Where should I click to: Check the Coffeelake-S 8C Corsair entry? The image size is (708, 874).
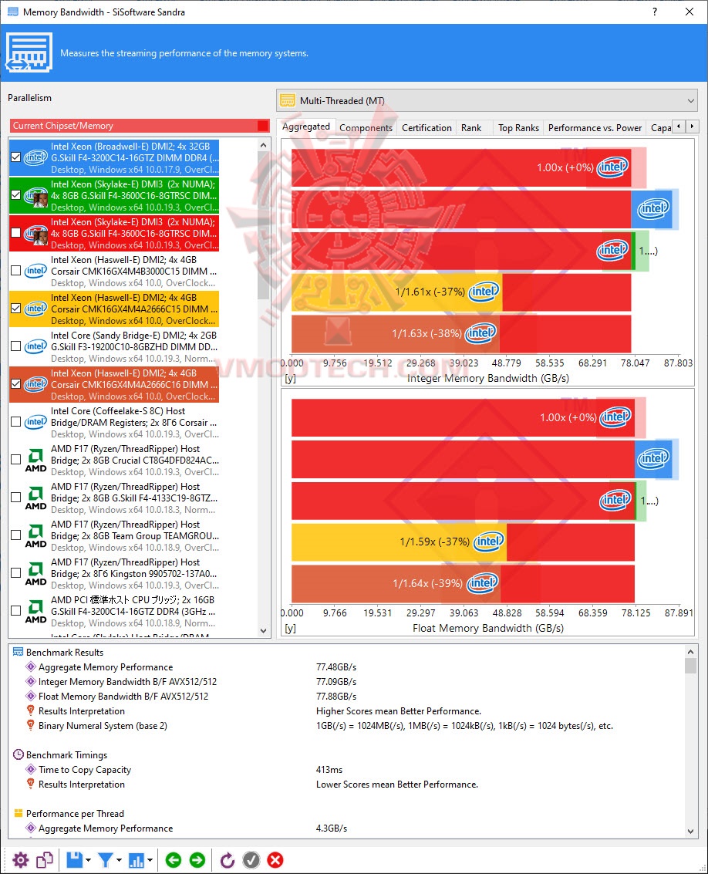pyautogui.click(x=15, y=422)
